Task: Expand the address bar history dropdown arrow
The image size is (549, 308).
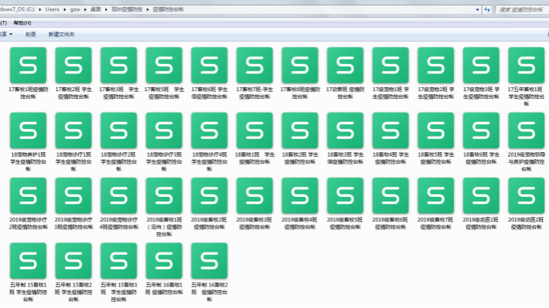Action: [x=477, y=10]
